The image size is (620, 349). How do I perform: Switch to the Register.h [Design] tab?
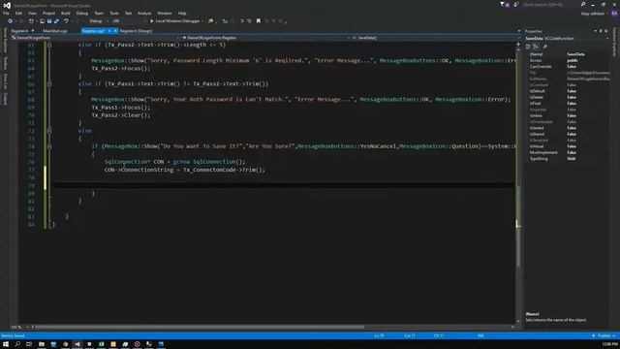click(x=136, y=30)
